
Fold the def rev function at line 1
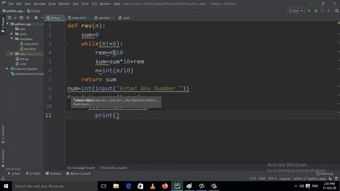click(x=65, y=26)
